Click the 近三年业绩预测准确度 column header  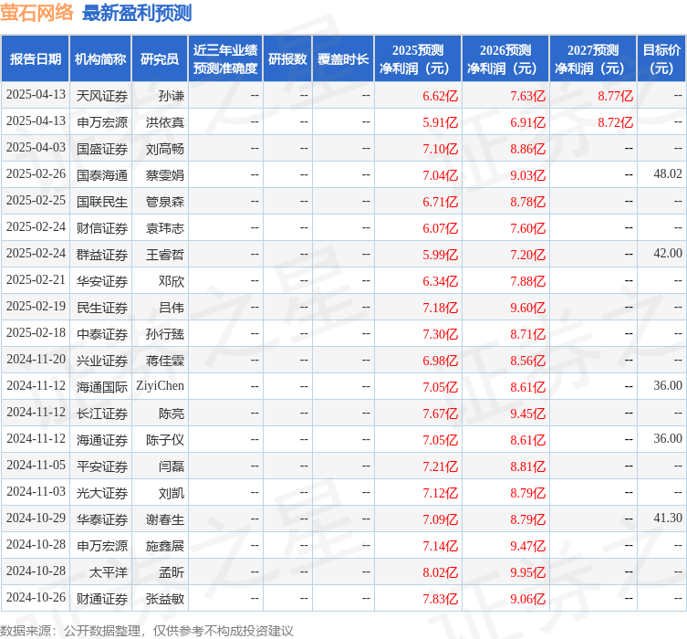[225, 59]
